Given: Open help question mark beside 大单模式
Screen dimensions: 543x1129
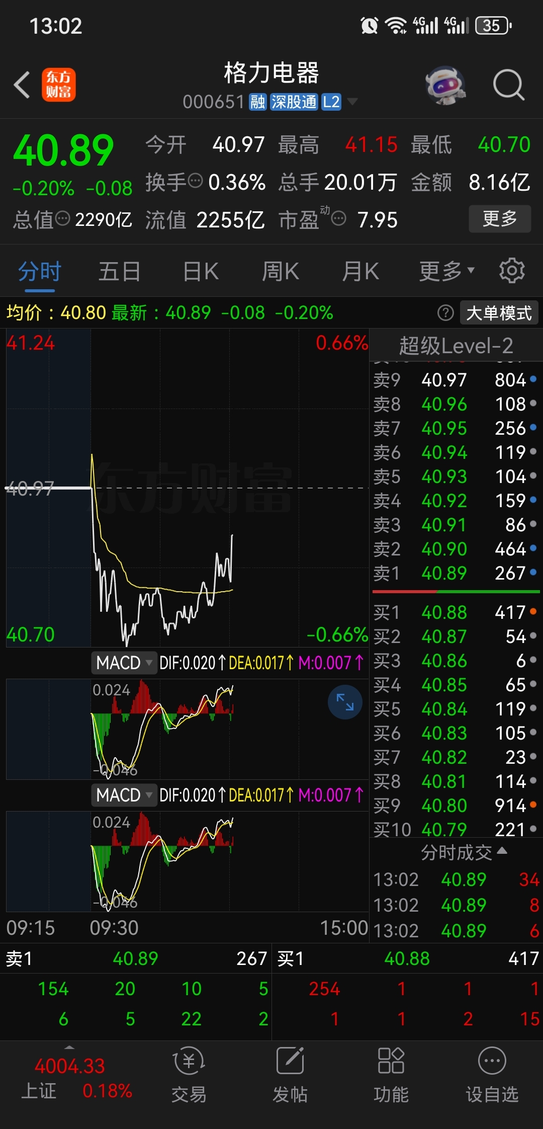Looking at the screenshot, I should (445, 313).
